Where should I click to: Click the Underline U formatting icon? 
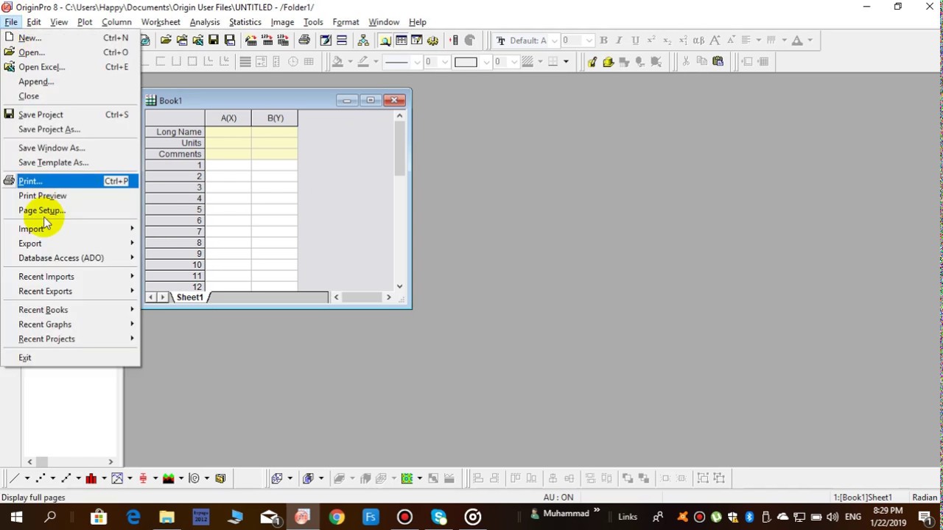pos(635,40)
